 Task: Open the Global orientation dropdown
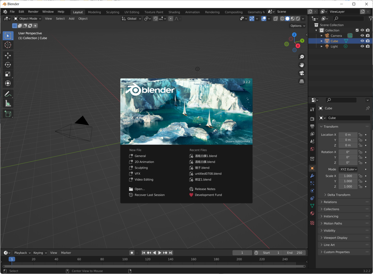click(x=131, y=19)
